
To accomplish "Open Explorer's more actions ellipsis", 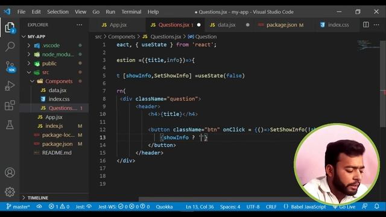I will 79,25.
